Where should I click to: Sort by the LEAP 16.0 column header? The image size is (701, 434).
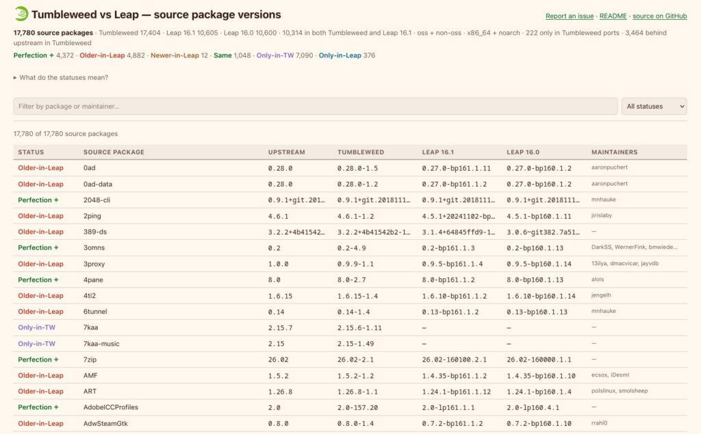pyautogui.click(x=522, y=152)
